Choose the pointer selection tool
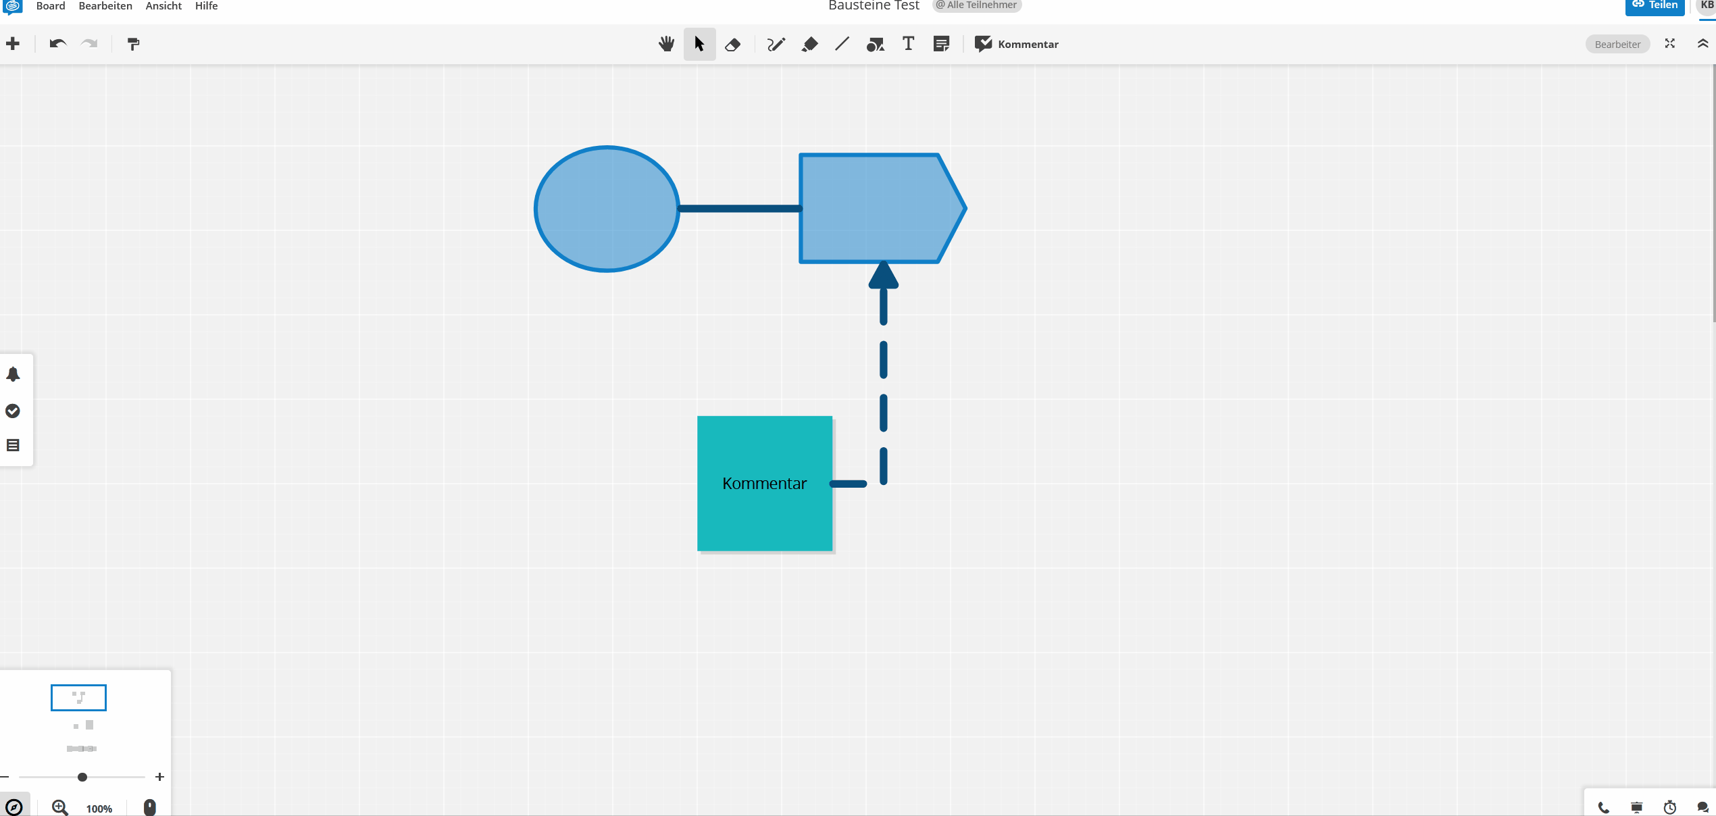This screenshot has height=816, width=1716. pos(699,44)
